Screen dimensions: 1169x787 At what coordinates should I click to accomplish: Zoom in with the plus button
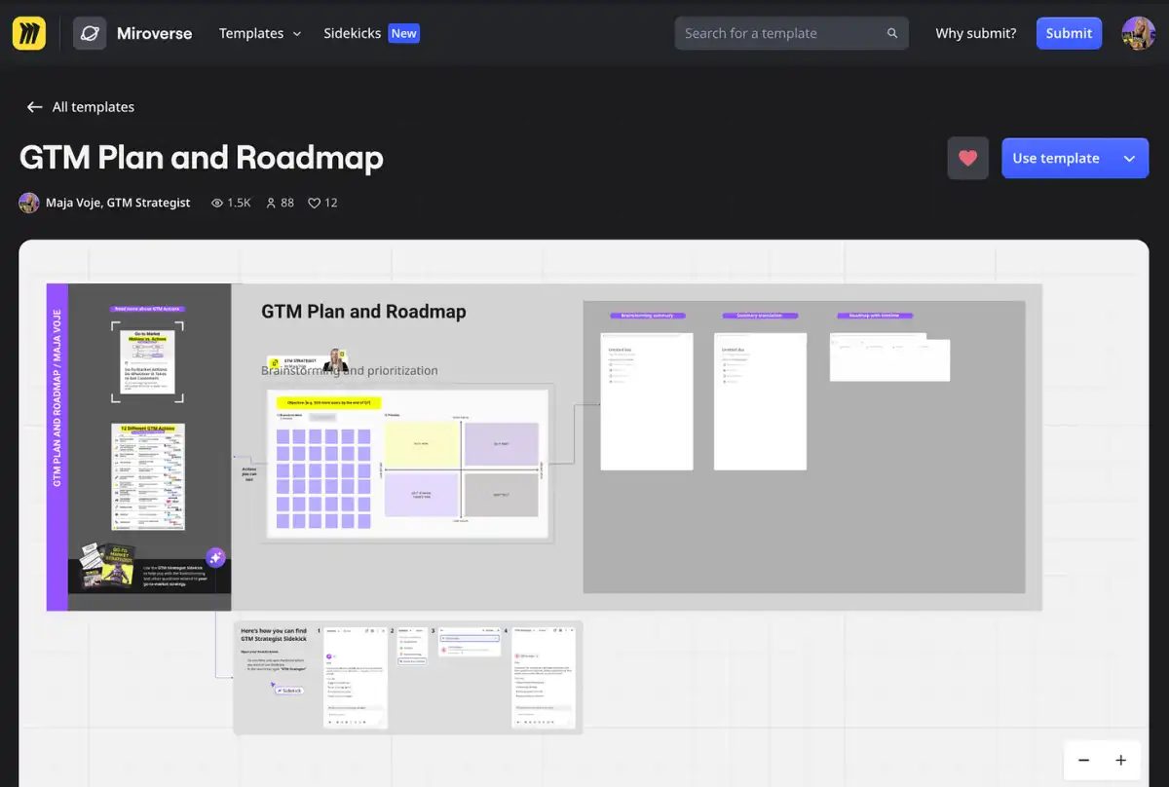1120,761
